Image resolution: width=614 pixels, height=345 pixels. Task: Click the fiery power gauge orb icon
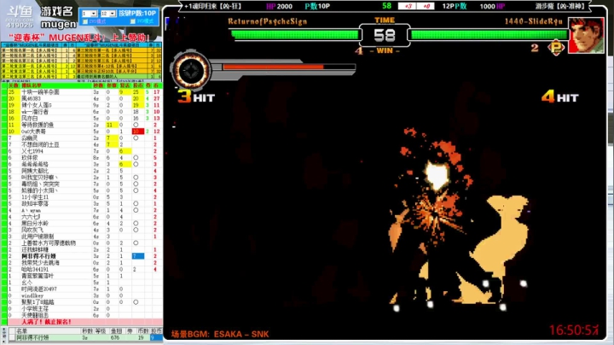191,71
